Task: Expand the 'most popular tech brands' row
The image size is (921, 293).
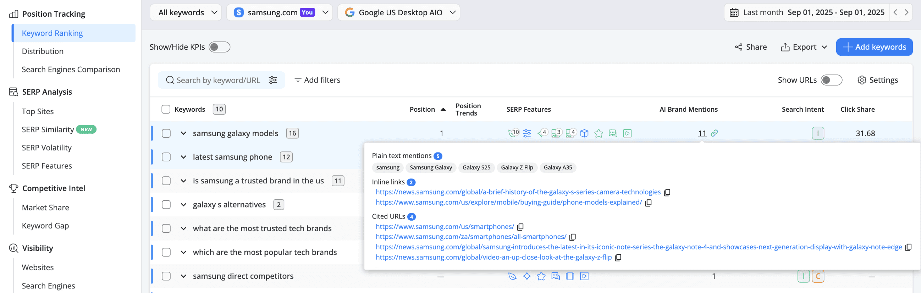Action: pyautogui.click(x=183, y=252)
